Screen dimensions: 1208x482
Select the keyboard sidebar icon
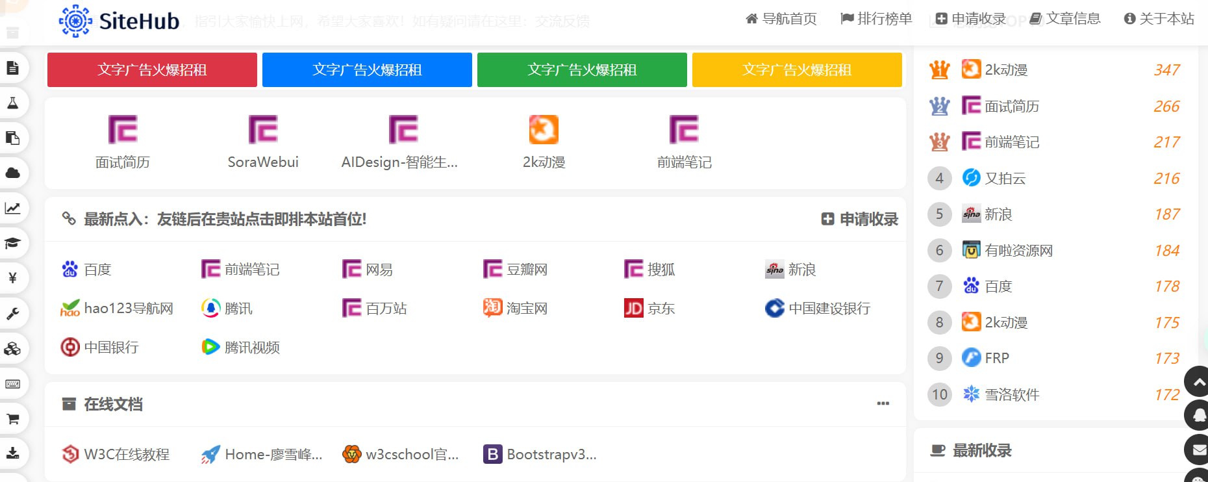click(x=12, y=384)
